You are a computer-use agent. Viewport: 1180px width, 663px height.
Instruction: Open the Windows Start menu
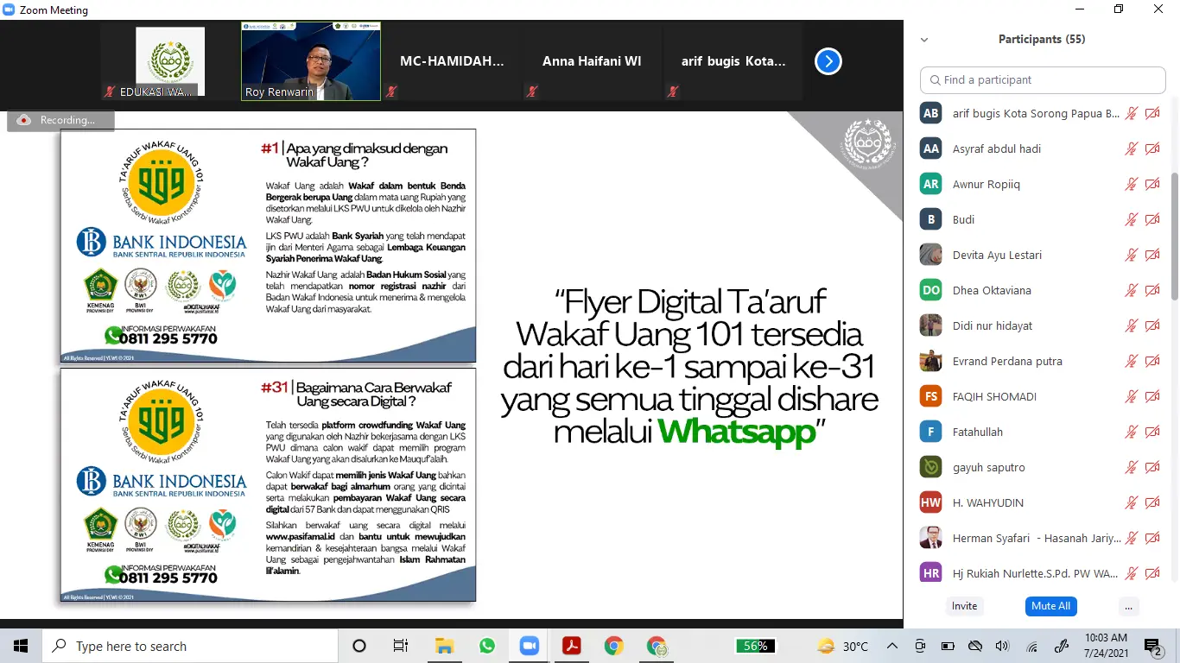click(x=21, y=646)
